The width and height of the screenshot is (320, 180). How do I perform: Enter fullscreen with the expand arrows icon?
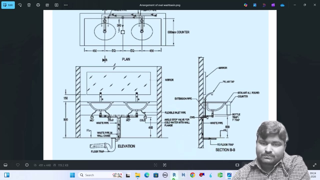pyautogui.click(x=314, y=165)
